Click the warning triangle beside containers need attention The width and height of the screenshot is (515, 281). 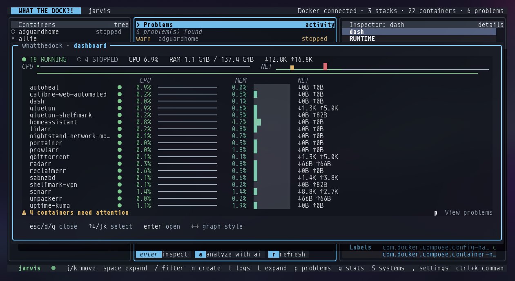(24, 213)
